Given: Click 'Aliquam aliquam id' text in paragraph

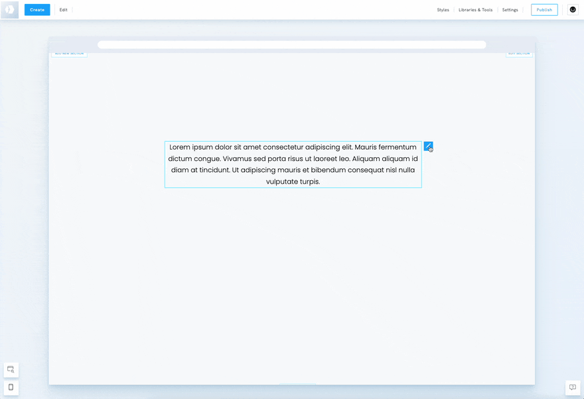Looking at the screenshot, I should (x=385, y=159).
